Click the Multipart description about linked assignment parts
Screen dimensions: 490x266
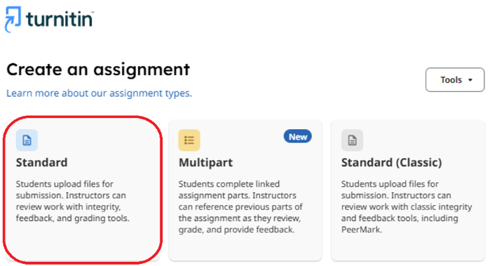[x=240, y=206]
